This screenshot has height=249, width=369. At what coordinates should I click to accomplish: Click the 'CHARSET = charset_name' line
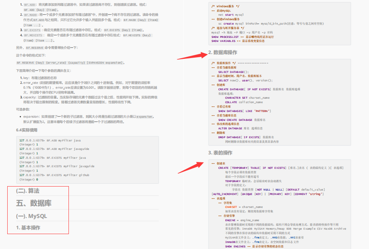coord(244,207)
